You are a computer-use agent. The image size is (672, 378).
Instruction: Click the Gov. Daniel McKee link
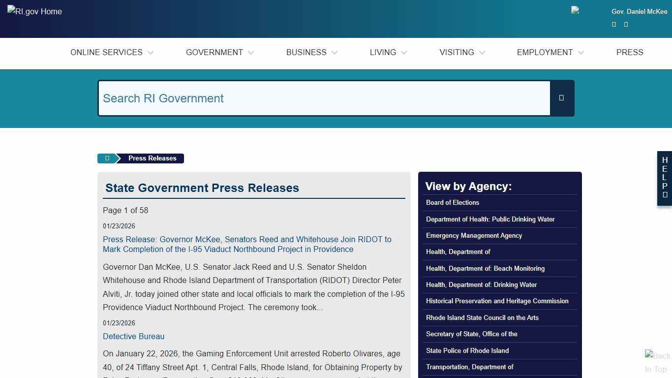tap(639, 11)
